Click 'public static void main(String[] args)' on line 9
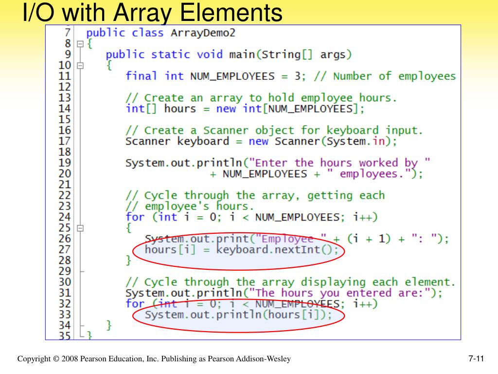Image resolution: width=498 pixels, height=374 pixels. 229,55
